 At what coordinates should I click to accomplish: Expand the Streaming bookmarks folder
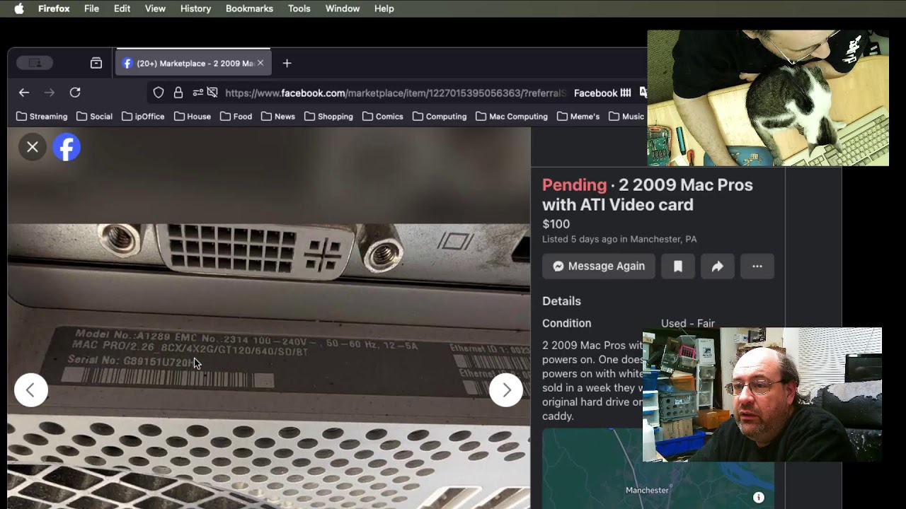(x=42, y=116)
